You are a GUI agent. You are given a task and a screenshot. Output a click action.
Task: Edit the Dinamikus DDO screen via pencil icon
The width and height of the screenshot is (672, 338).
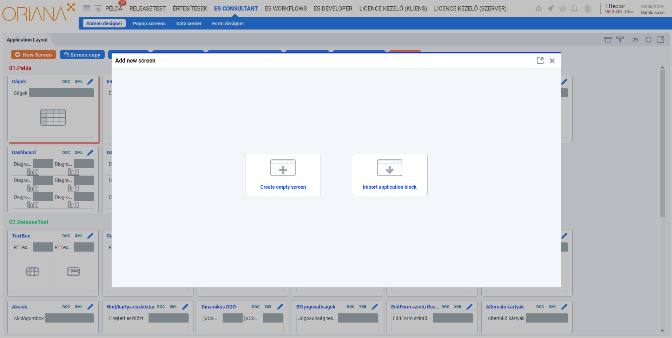tap(280, 307)
